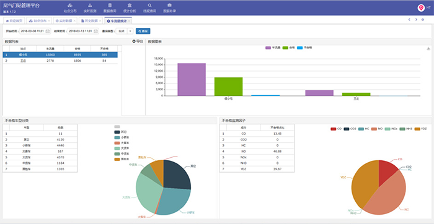Viewport: 434px width, 224px height.
Task: Click the start time calendar icon
Action: [x=47, y=31]
